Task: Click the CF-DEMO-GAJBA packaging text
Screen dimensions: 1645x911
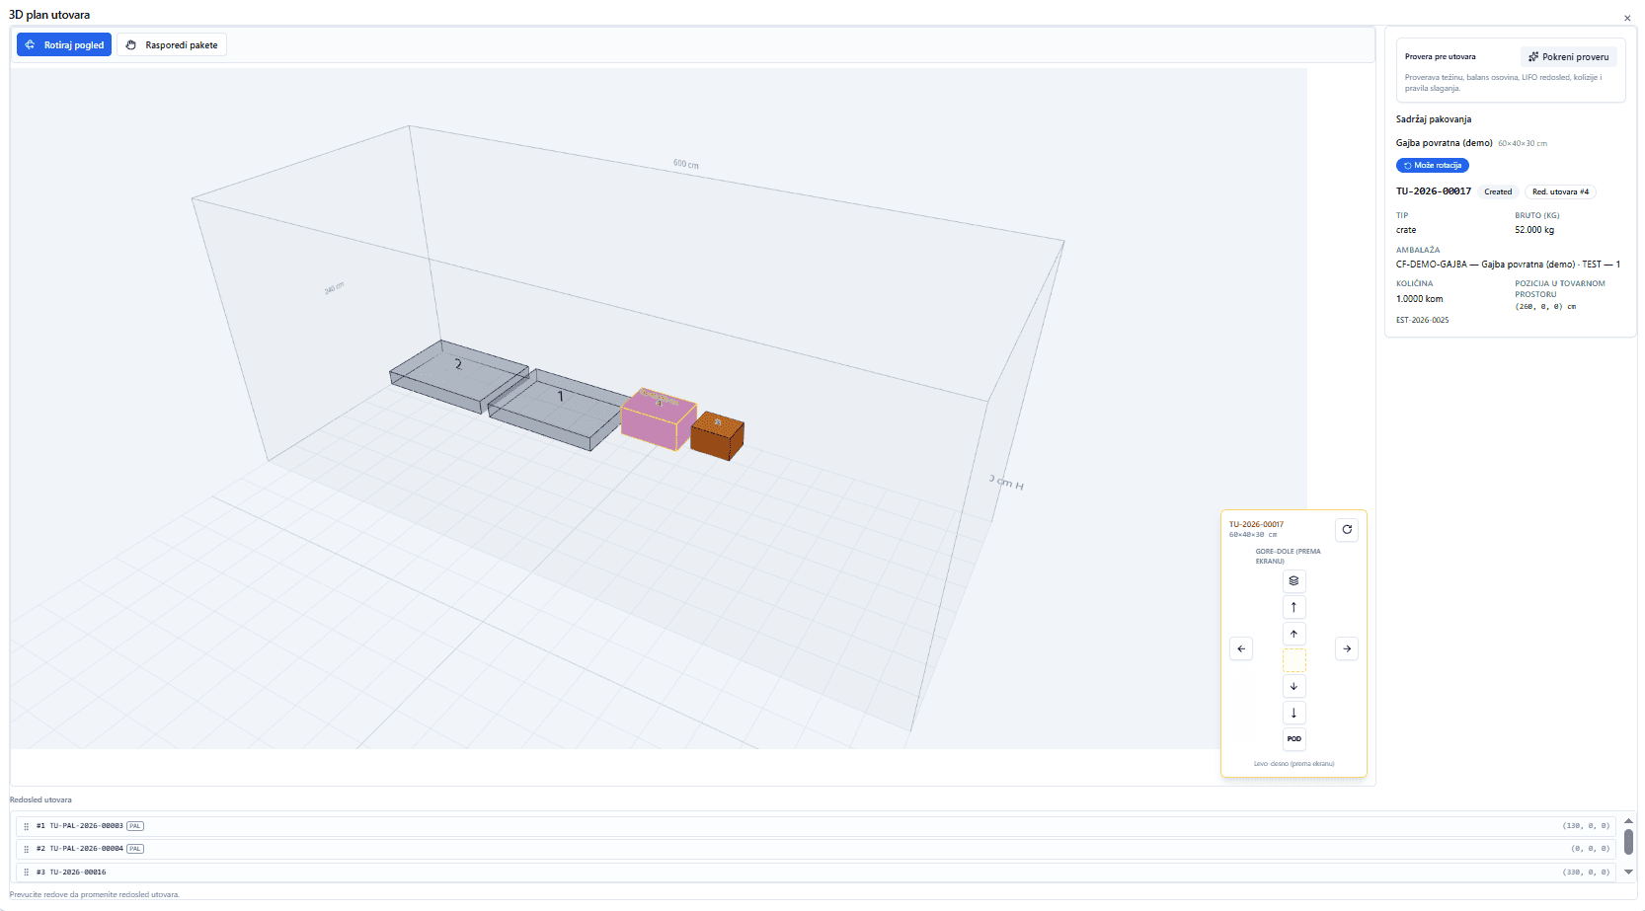Action: 1508,265
